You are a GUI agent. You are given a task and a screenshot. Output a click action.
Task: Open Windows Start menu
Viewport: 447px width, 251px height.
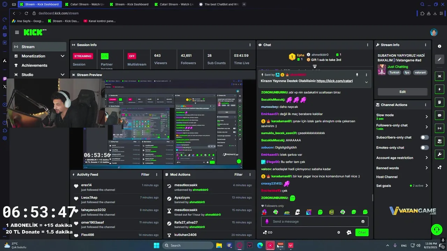pos(156,245)
